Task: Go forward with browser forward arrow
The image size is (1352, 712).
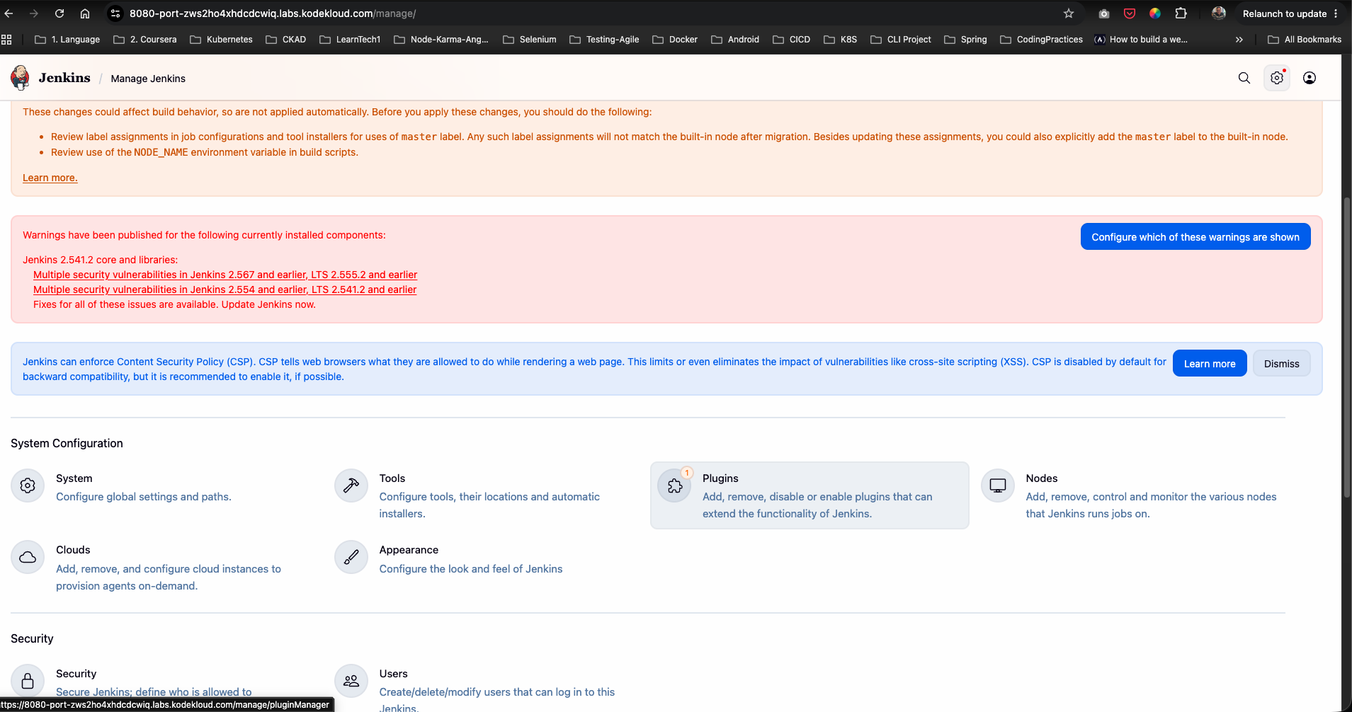Action: coord(34,13)
